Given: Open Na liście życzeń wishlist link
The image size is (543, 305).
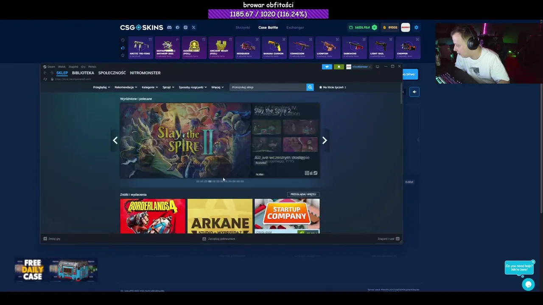Looking at the screenshot, I should [x=333, y=87].
